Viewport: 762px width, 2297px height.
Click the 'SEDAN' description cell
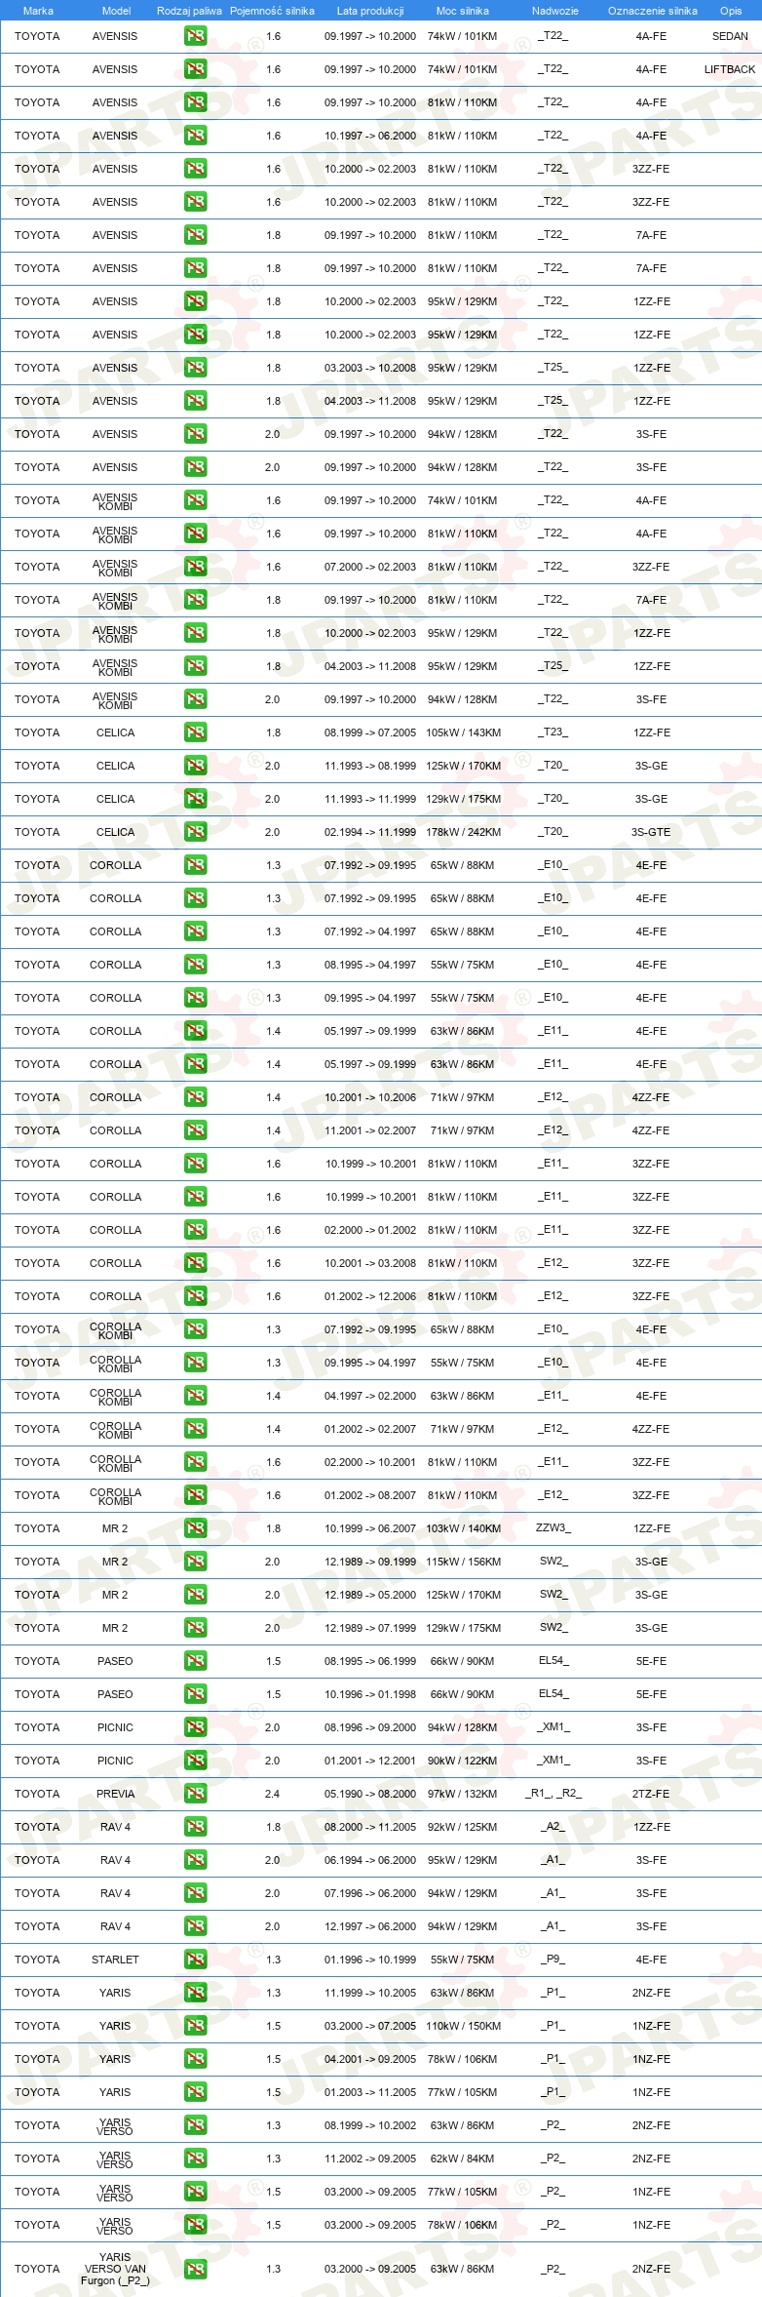tap(730, 36)
